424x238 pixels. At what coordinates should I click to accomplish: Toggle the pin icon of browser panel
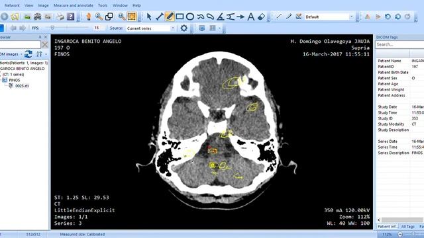click(40, 37)
